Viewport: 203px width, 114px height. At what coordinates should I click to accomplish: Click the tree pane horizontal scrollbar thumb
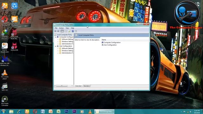click(x=62, y=86)
